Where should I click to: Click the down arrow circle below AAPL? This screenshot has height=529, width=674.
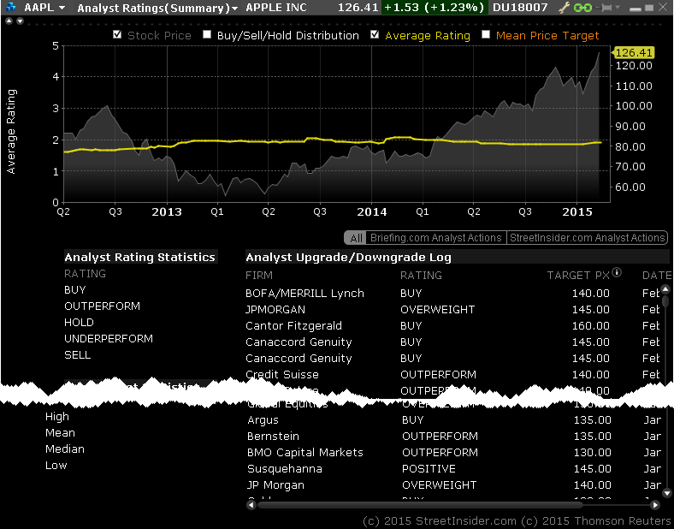click(20, 21)
